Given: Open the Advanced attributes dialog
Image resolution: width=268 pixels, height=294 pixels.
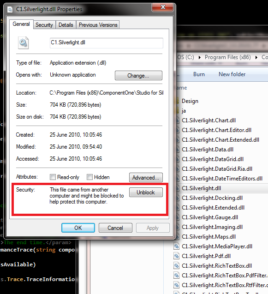Looking at the screenshot, I should (x=146, y=177).
